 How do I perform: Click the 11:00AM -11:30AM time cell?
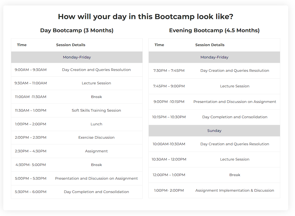(31, 97)
